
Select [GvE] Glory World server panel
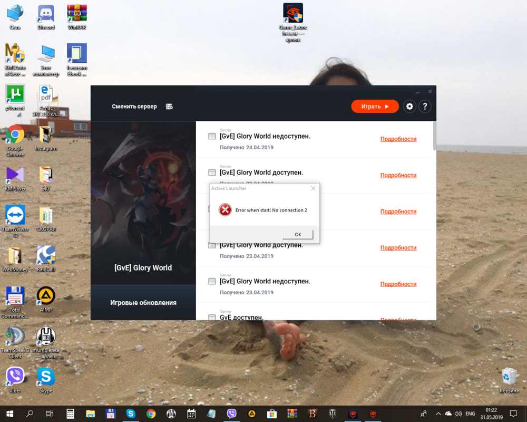(143, 267)
